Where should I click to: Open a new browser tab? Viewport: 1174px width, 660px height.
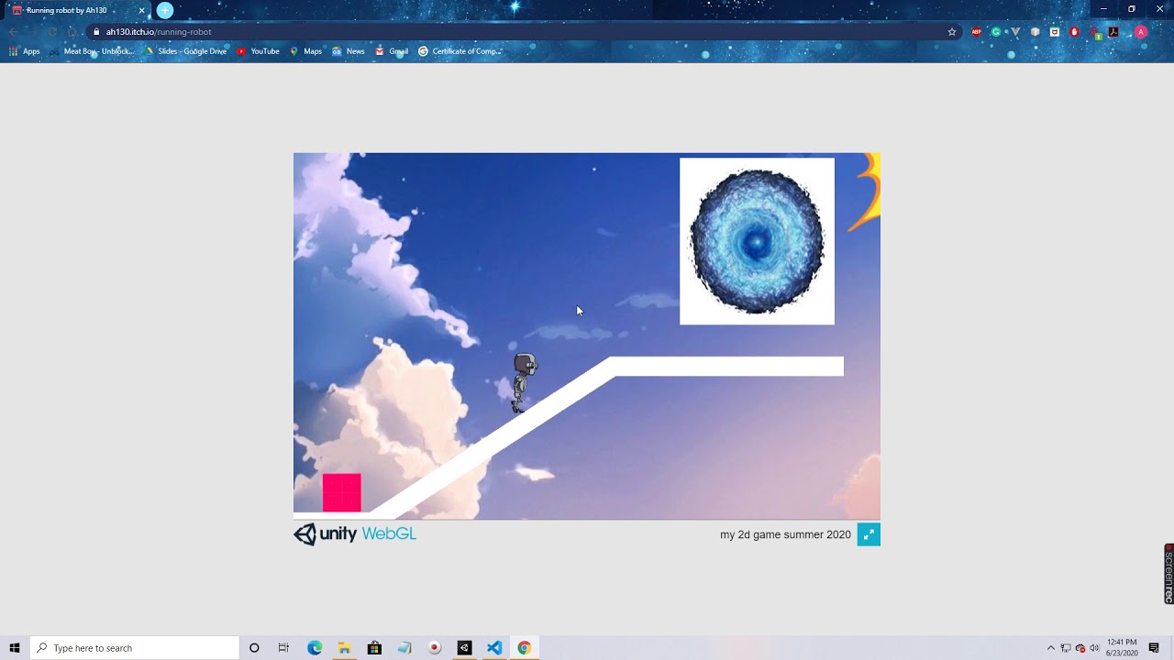coord(165,10)
